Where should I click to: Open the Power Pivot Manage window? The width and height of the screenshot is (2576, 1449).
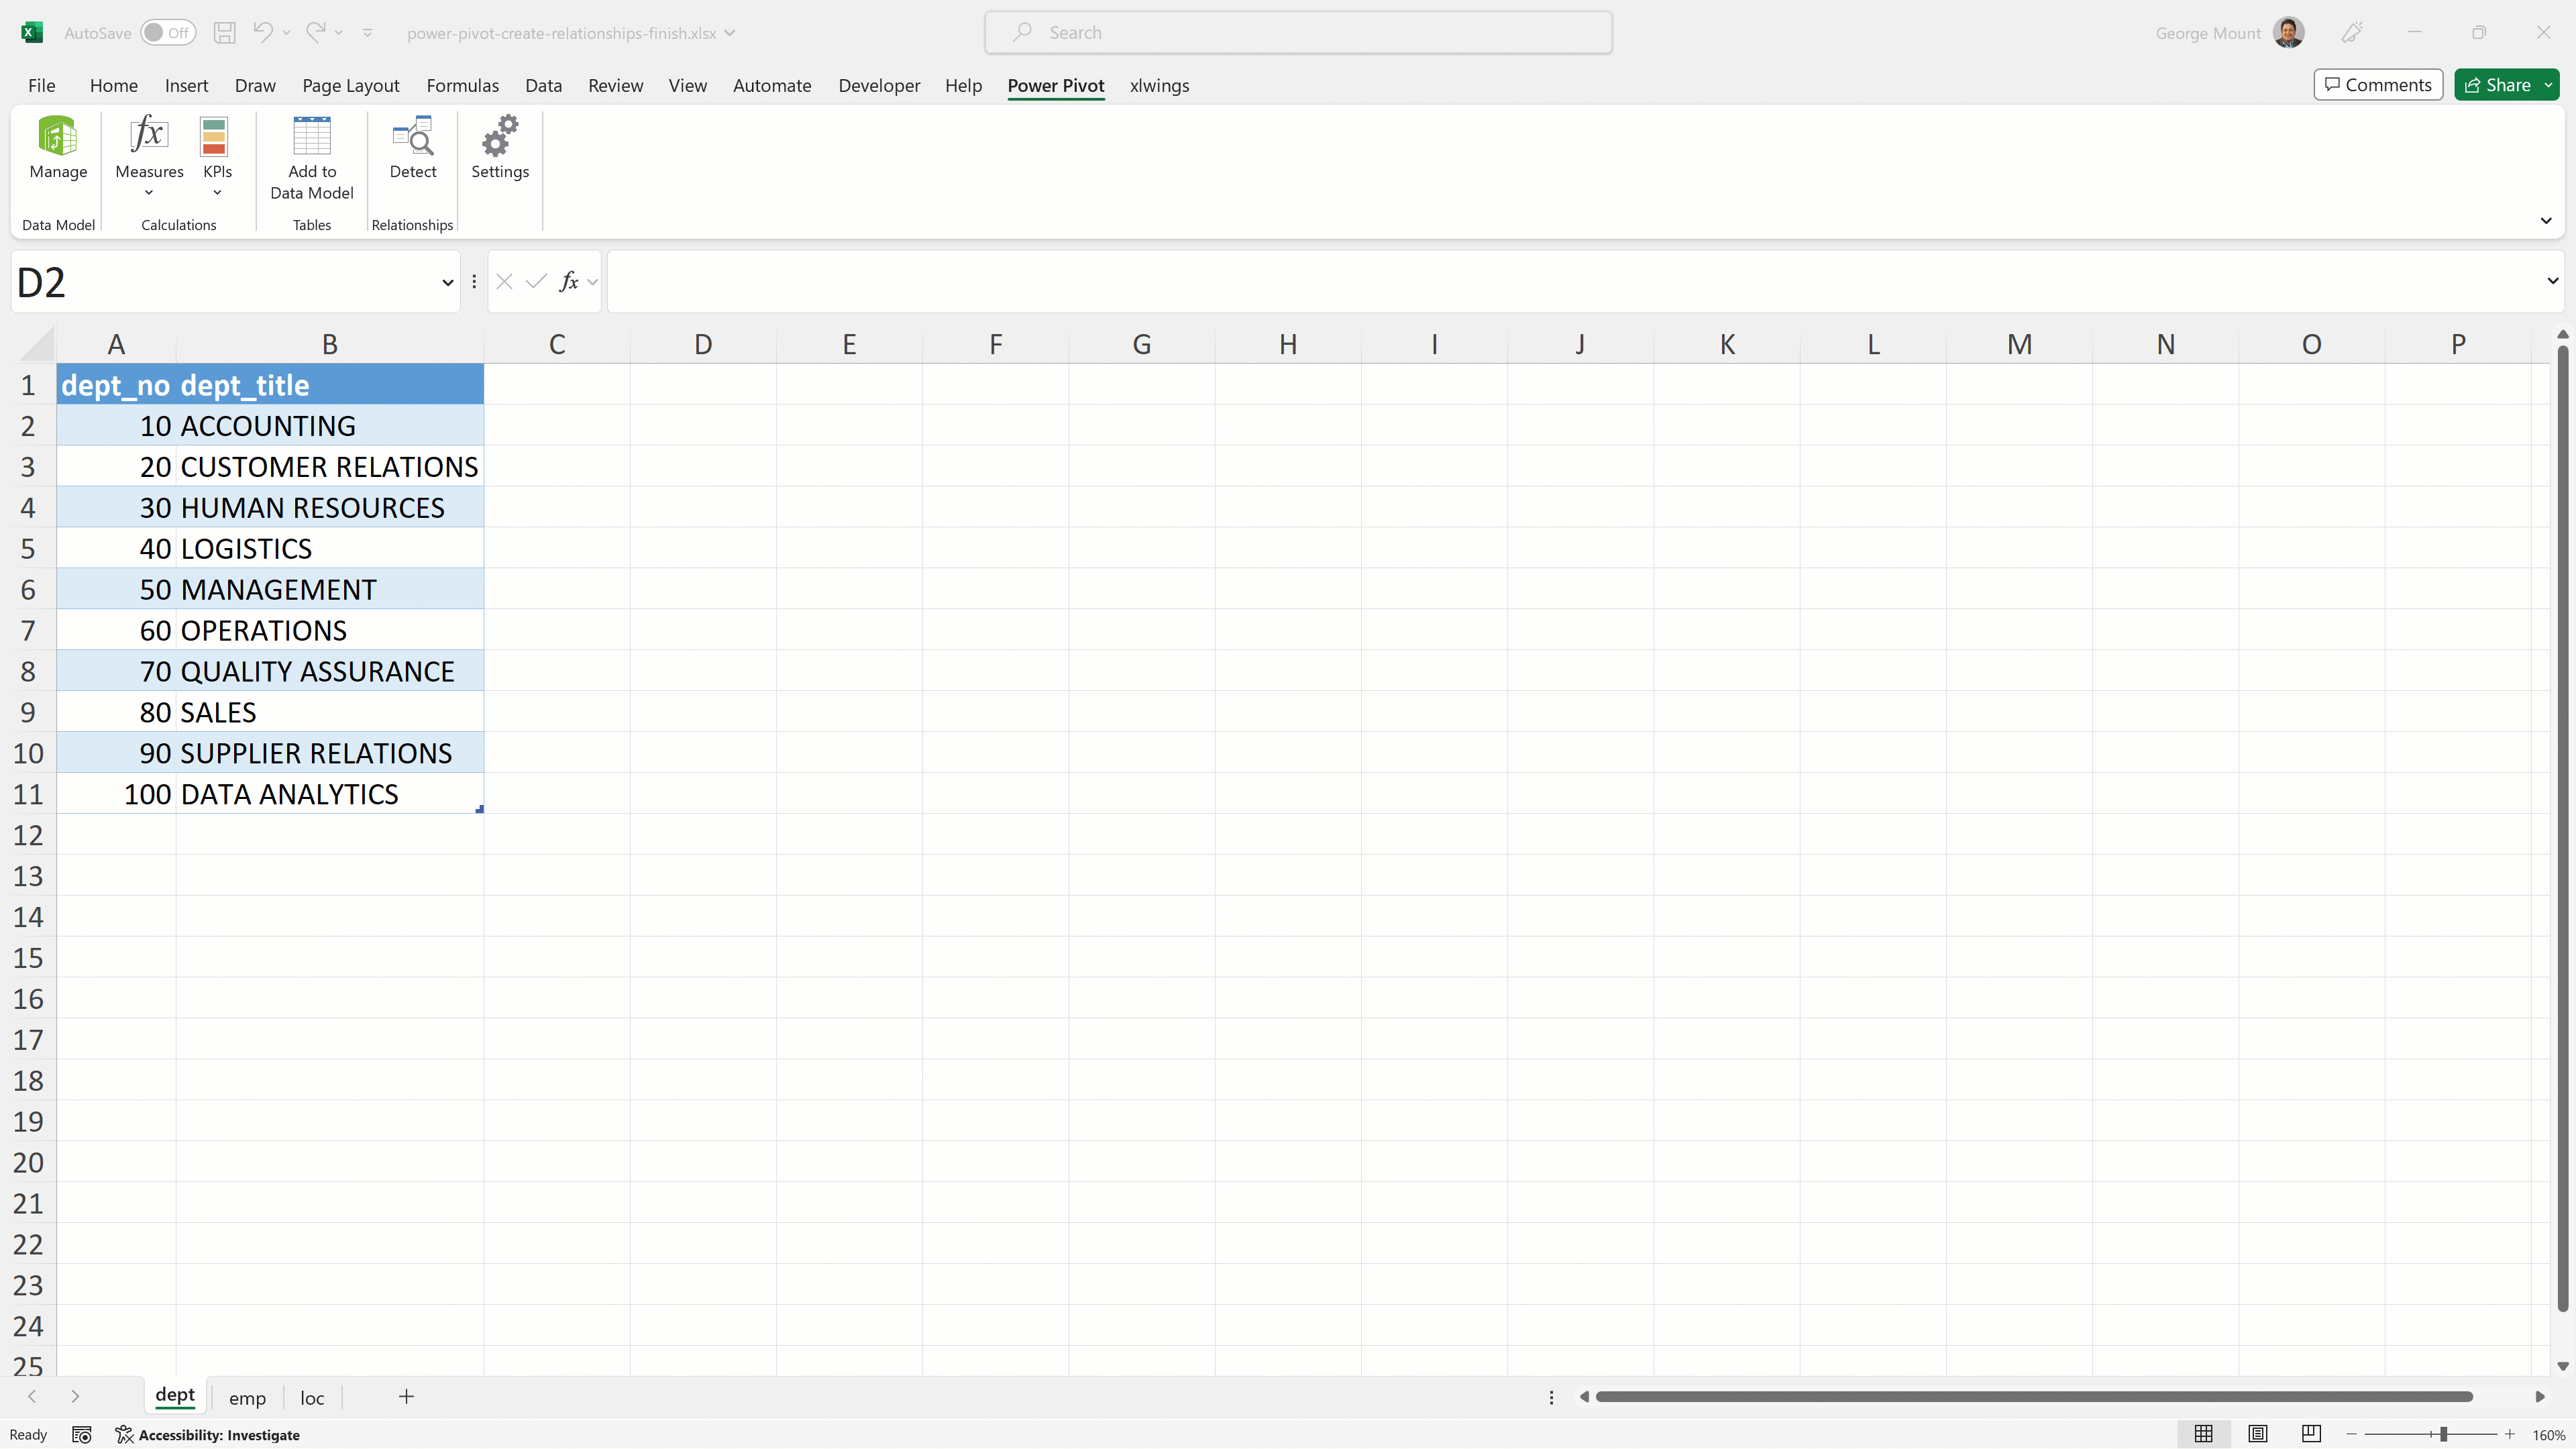pos(58,148)
